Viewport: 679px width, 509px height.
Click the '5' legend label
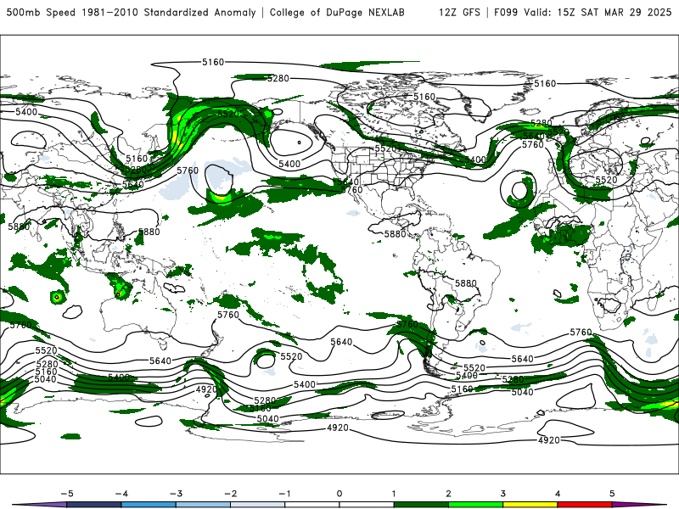tap(612, 494)
